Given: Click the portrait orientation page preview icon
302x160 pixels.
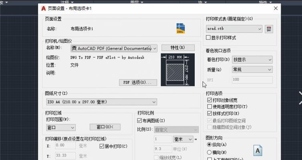Looking at the screenshot, I should [x=258, y=150].
